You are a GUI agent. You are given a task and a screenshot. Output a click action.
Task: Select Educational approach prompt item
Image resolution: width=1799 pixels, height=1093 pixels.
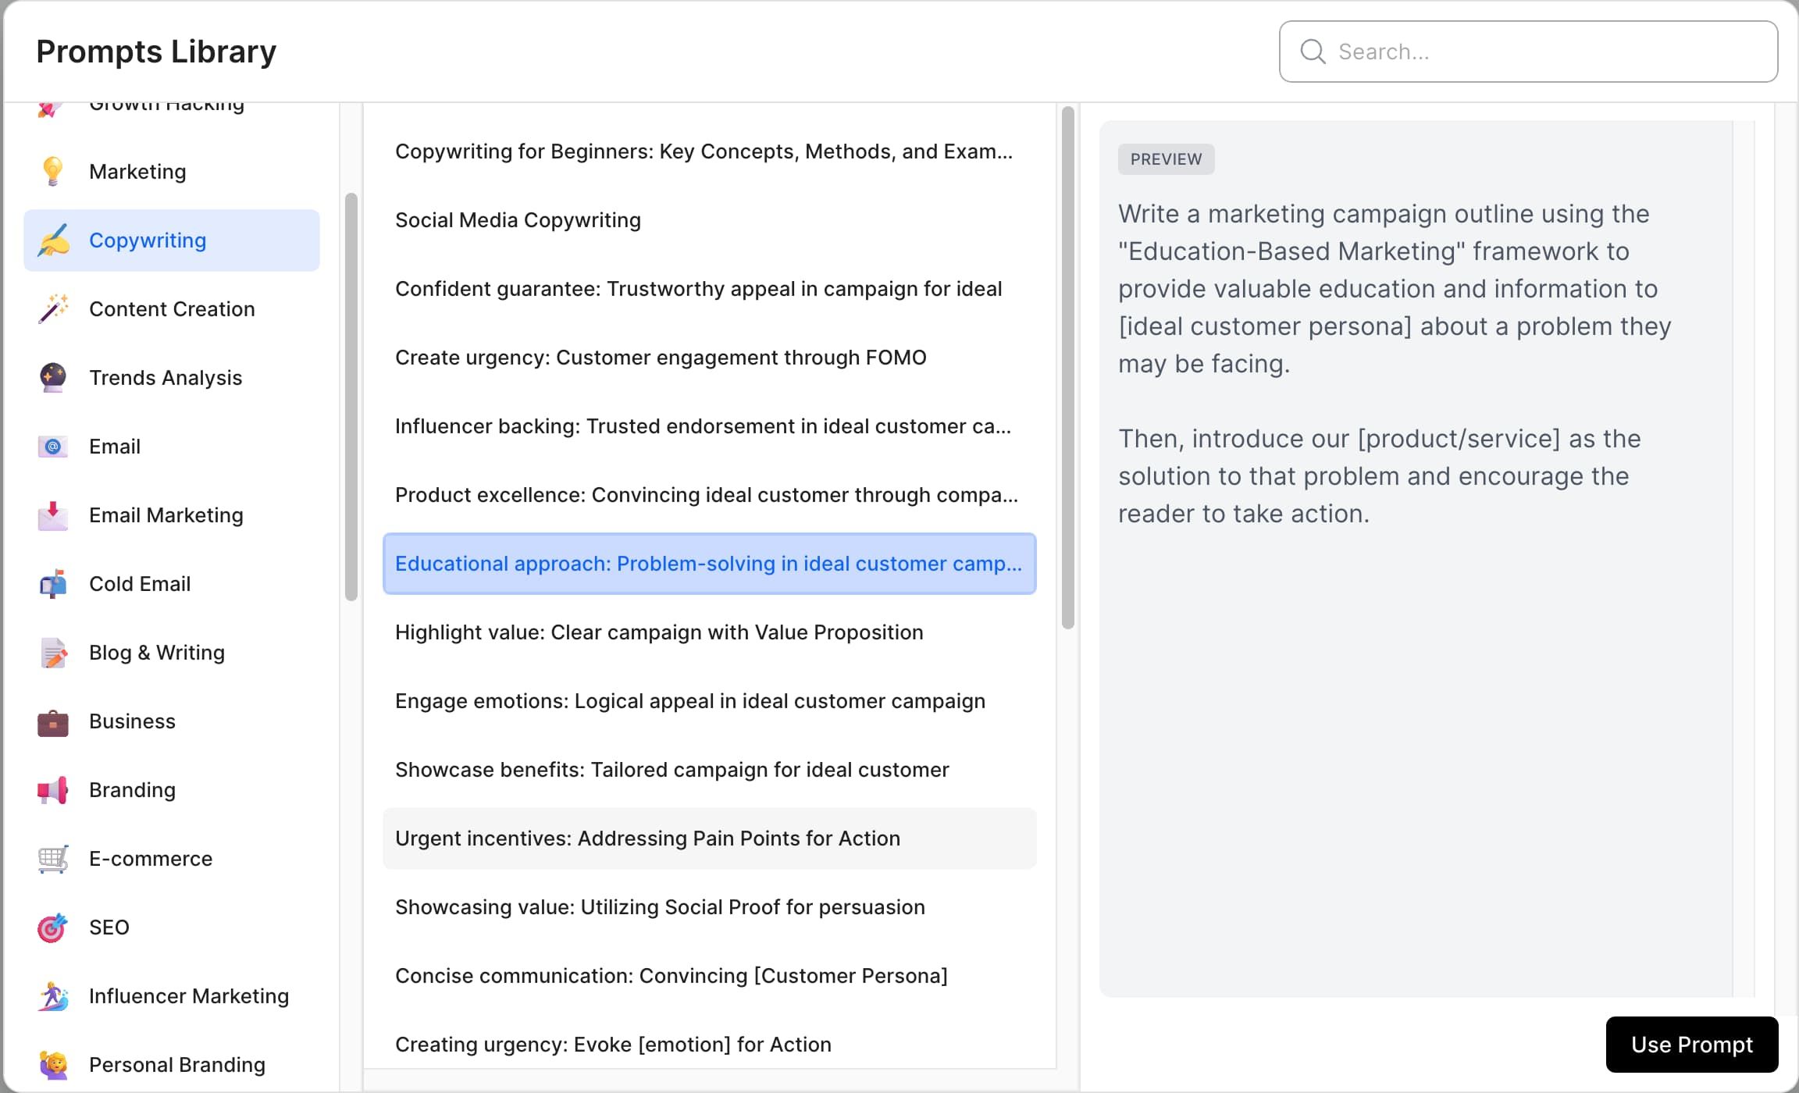click(x=709, y=563)
